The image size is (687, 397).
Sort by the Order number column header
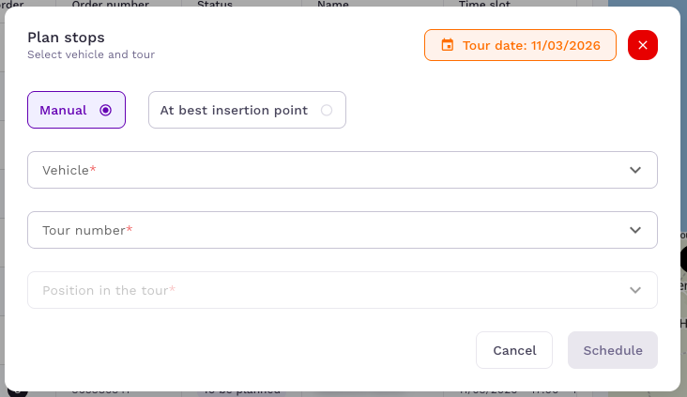click(x=111, y=4)
